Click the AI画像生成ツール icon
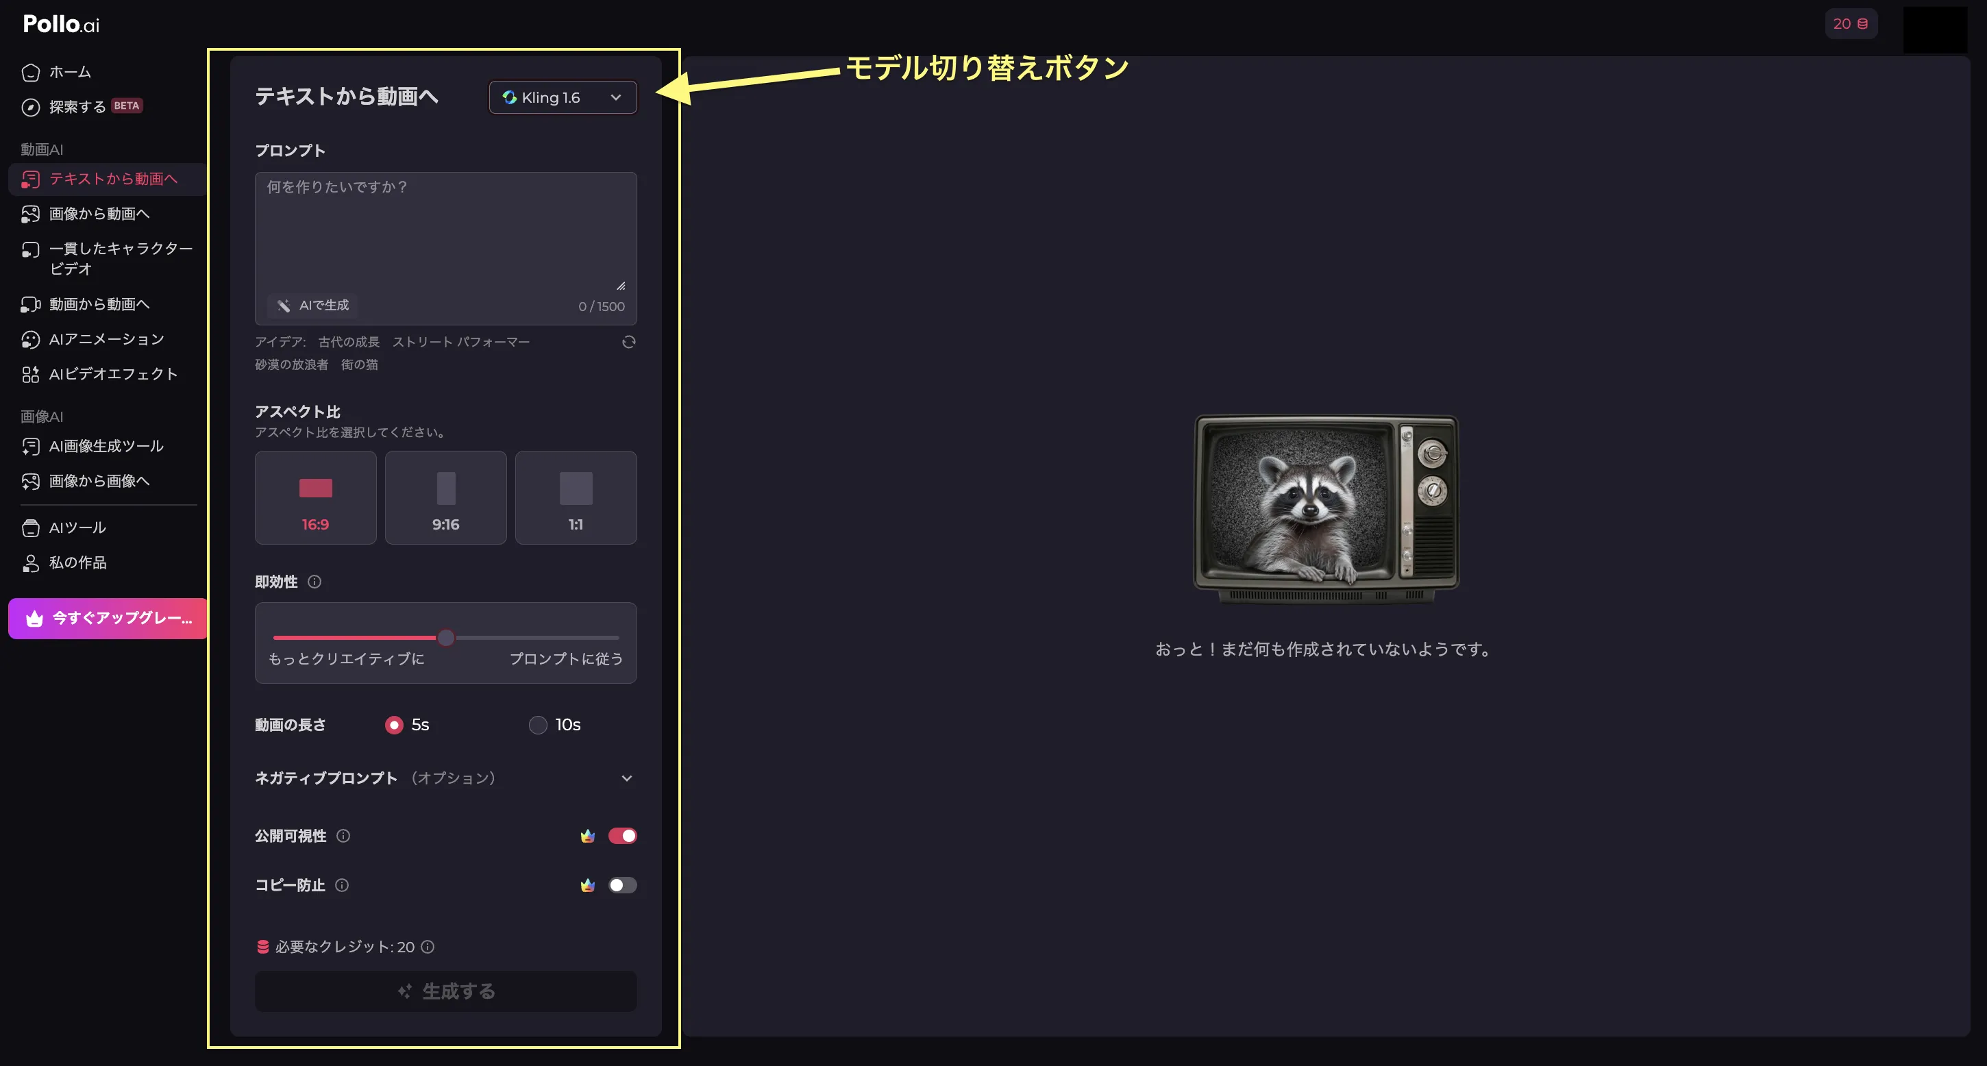The height and width of the screenshot is (1066, 1987). coord(30,447)
